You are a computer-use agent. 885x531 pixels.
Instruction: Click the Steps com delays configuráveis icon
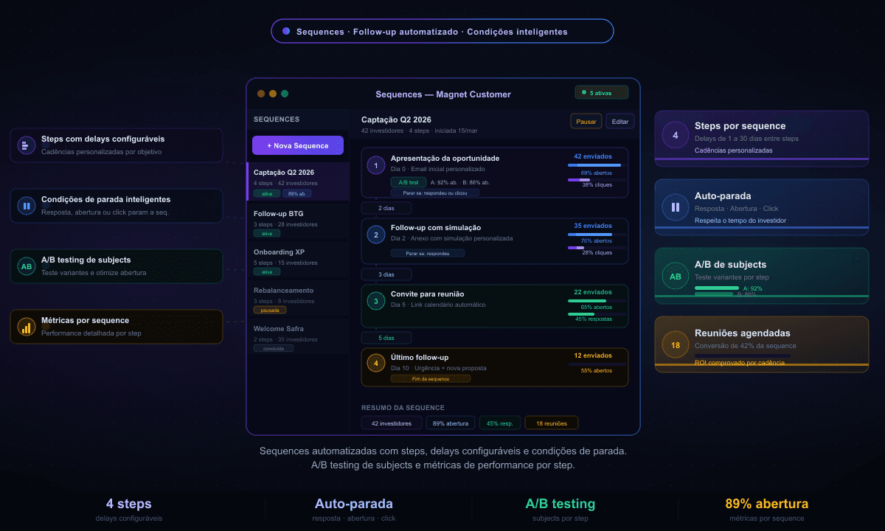[x=27, y=145]
